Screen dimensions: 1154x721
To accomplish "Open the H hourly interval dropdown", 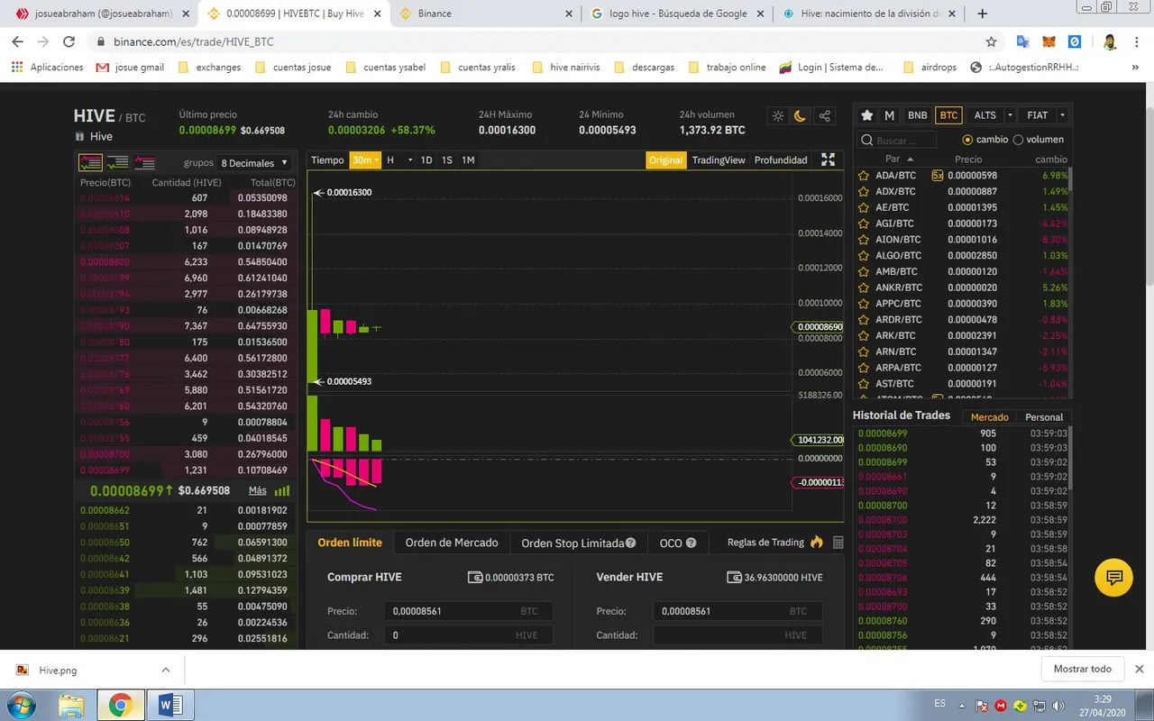I will click(x=399, y=160).
